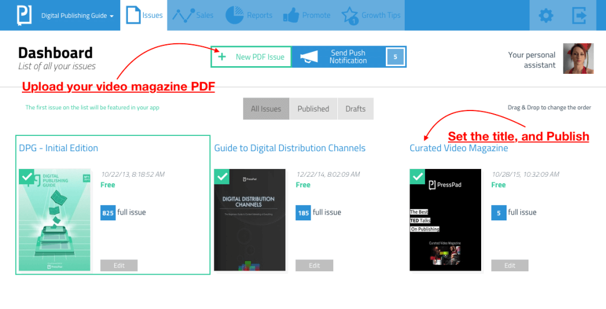The image size is (606, 309).
Task: Open the Growth Tips tab
Action: pyautogui.click(x=371, y=15)
